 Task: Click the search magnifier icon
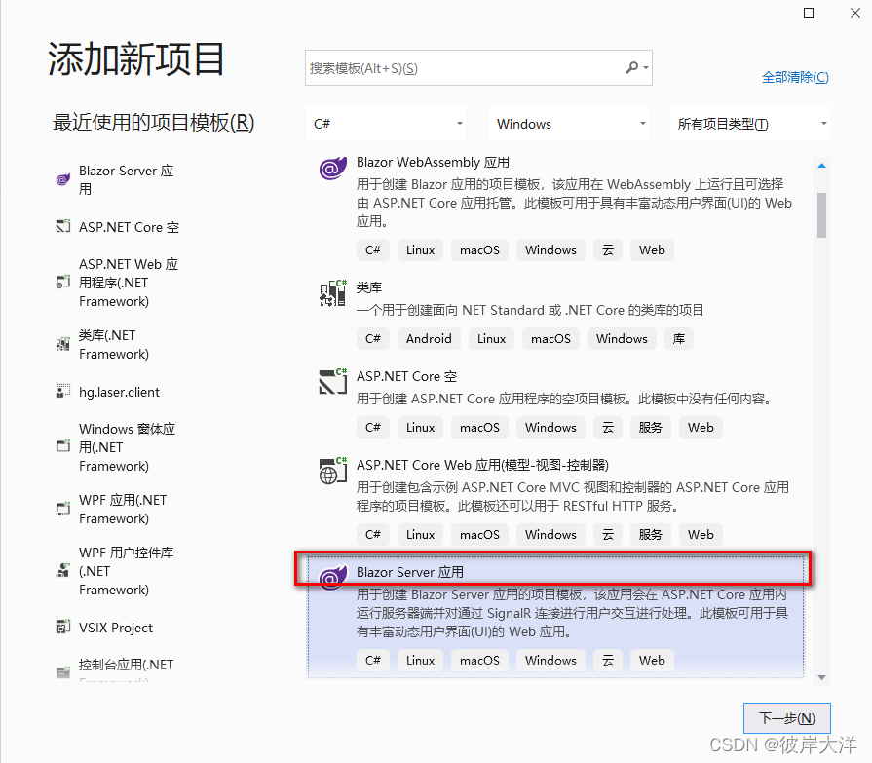[x=631, y=68]
